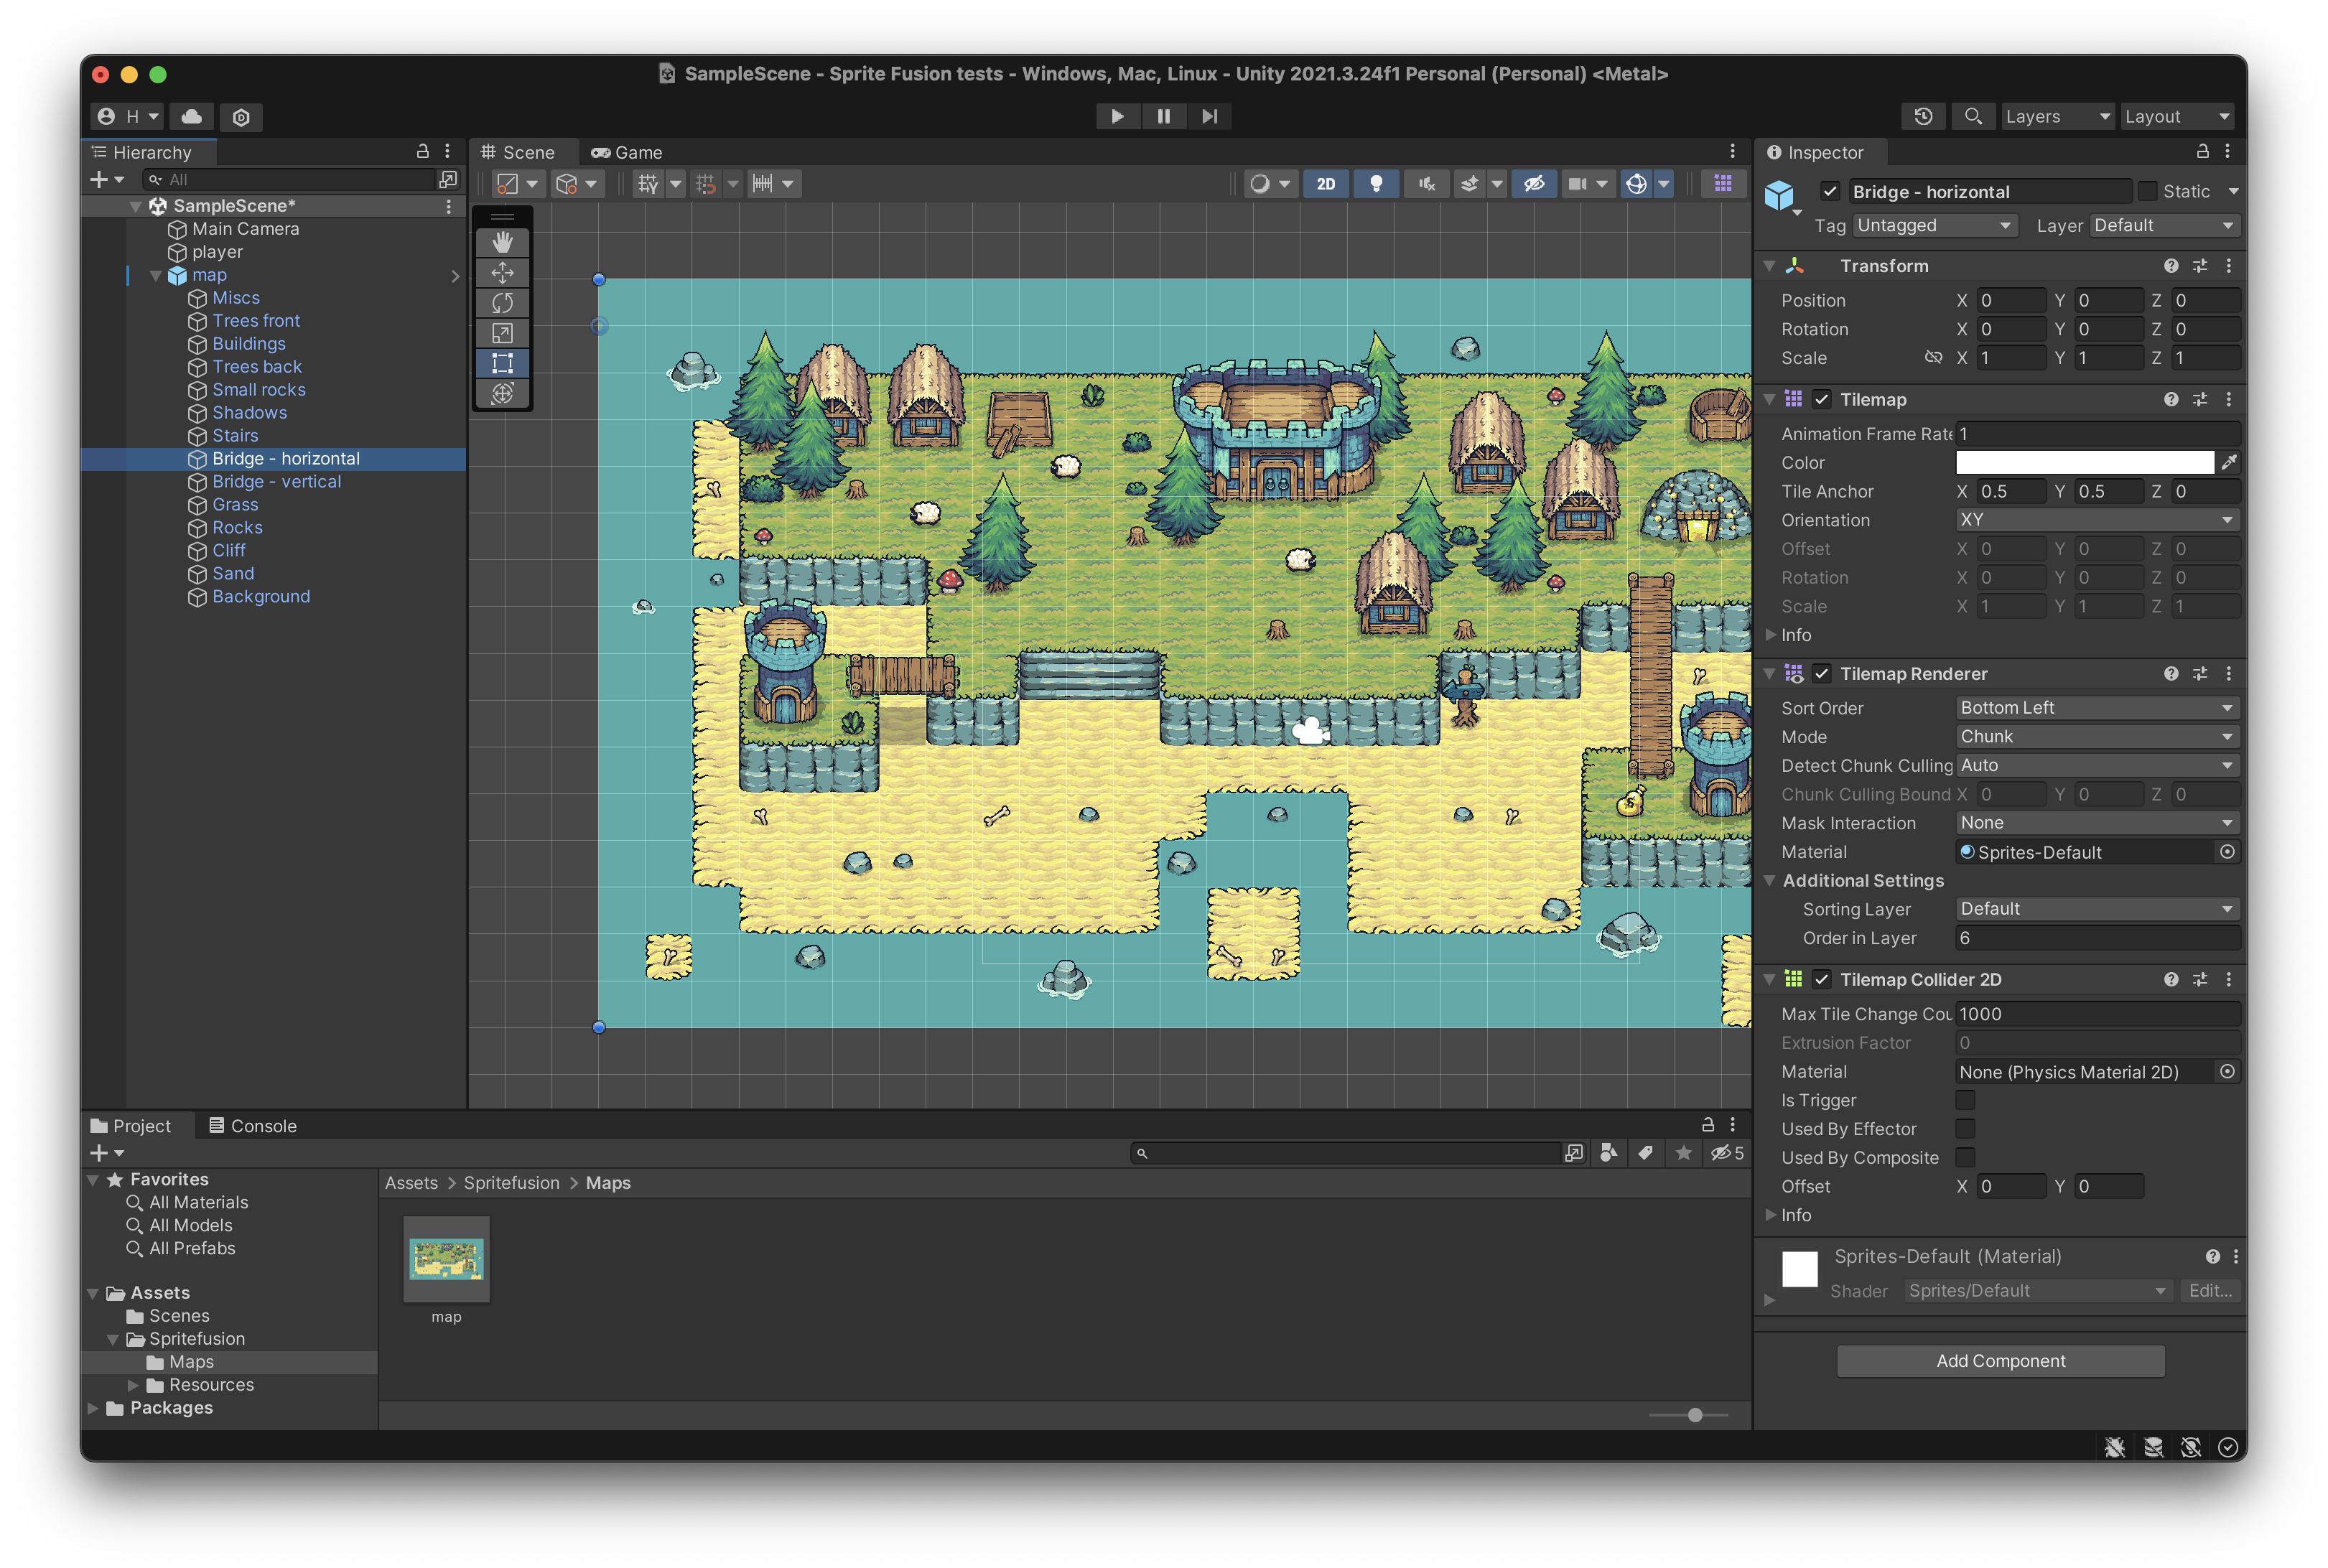Enable the Is Trigger checkbox
The height and width of the screenshot is (1568, 2328).
pos(1965,1100)
